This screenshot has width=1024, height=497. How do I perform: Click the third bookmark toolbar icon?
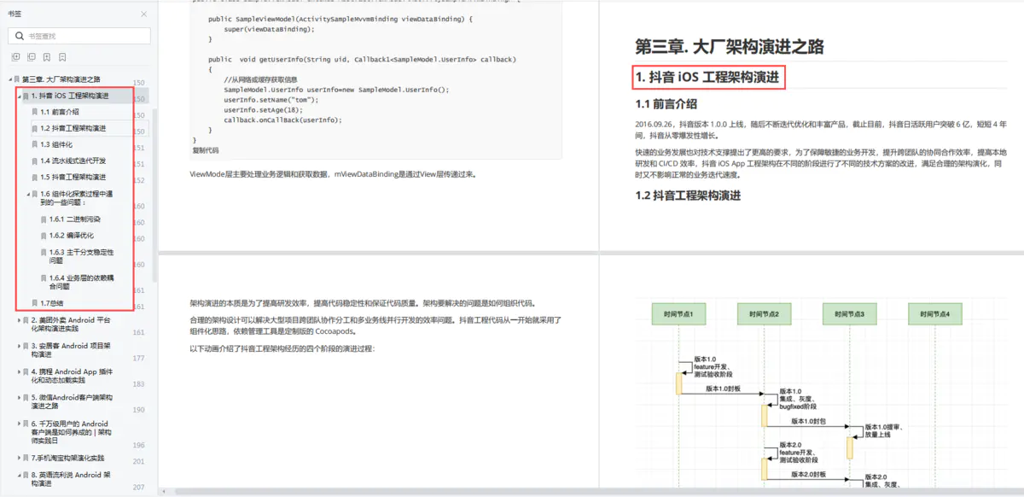click(x=47, y=57)
